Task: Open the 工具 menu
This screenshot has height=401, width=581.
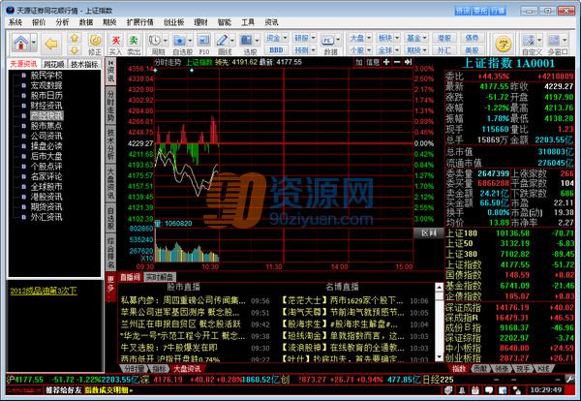Action: (x=248, y=22)
